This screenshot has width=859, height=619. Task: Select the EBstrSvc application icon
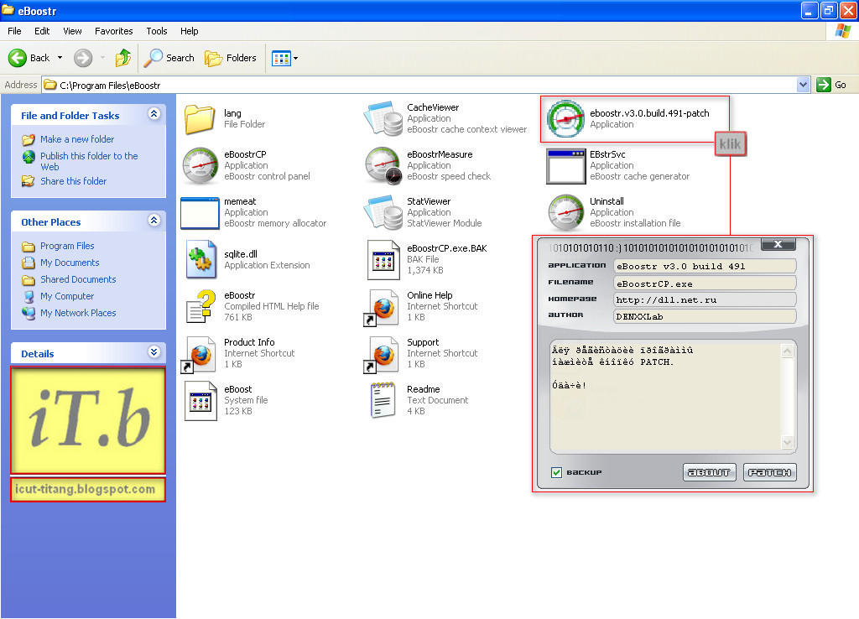coord(566,167)
